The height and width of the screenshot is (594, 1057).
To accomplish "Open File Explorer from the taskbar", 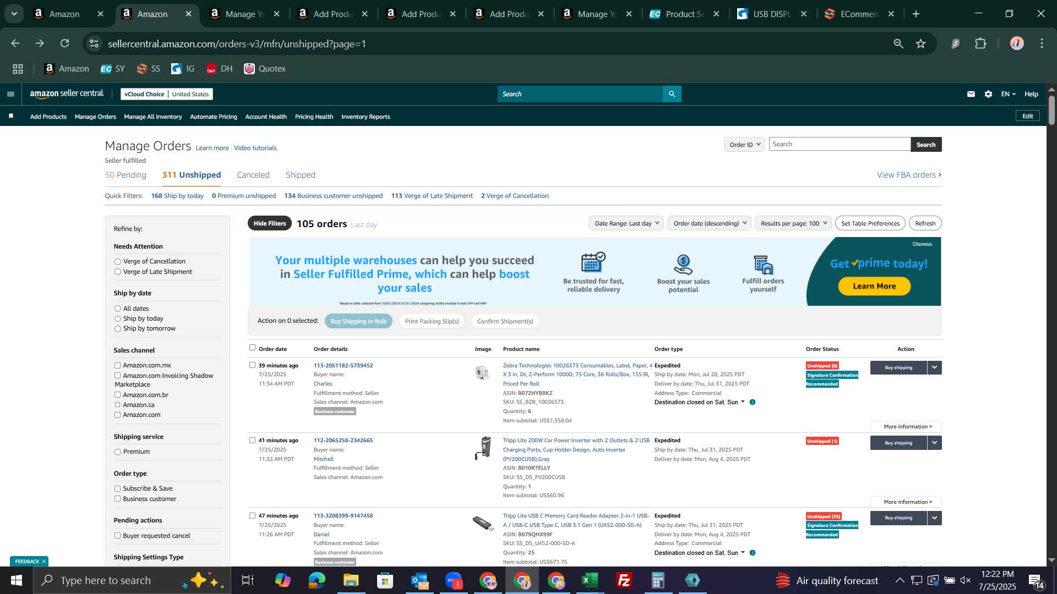I will 351,580.
